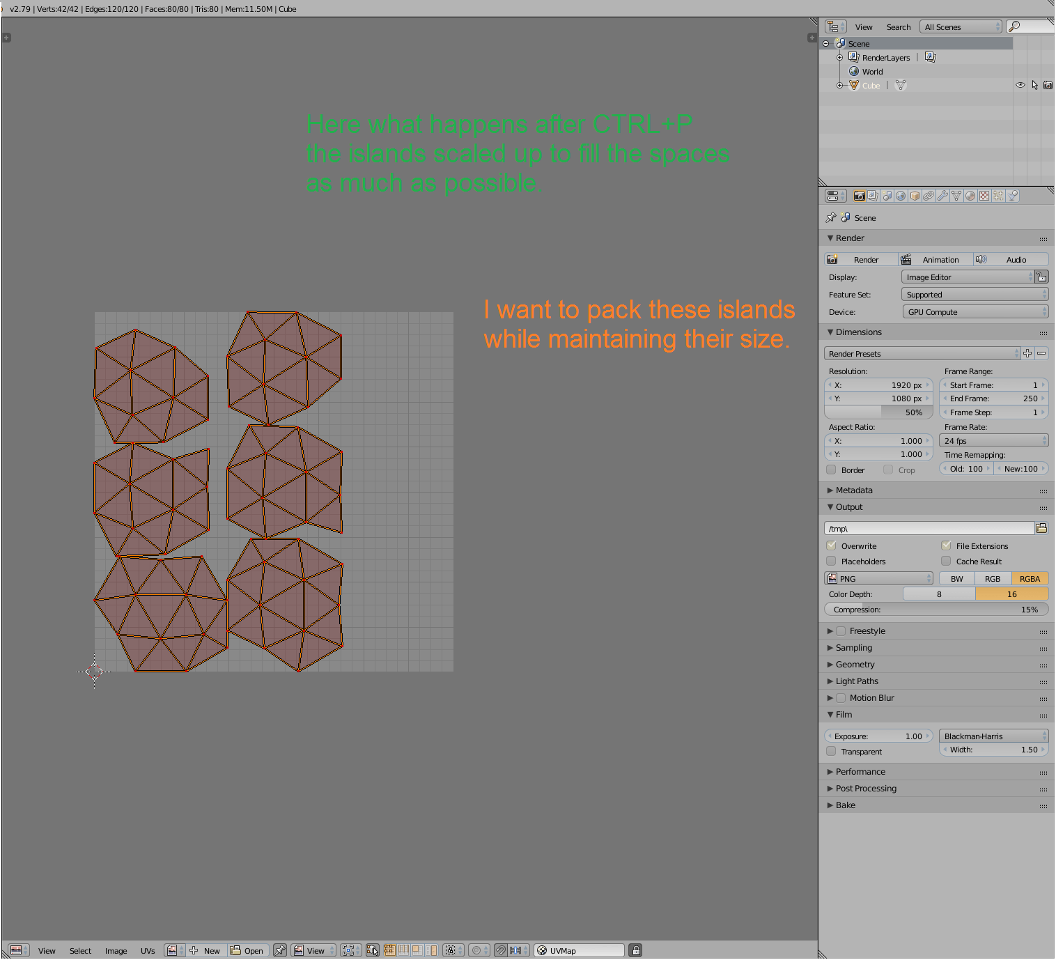Open the Select menu at bottom left
Image resolution: width=1056 pixels, height=960 pixels.
click(x=80, y=950)
